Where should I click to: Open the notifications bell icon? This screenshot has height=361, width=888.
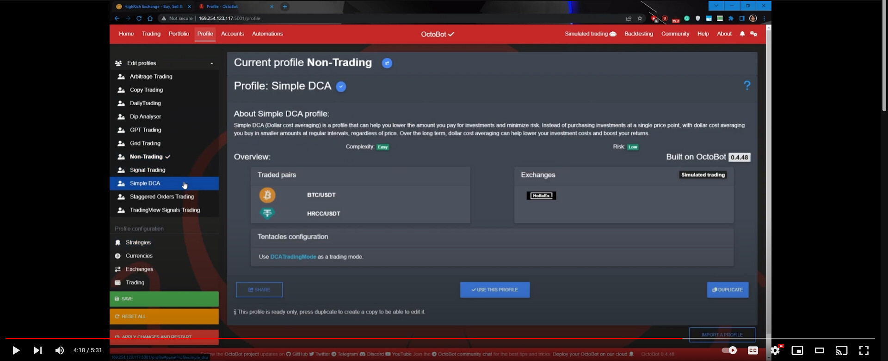pyautogui.click(x=742, y=34)
